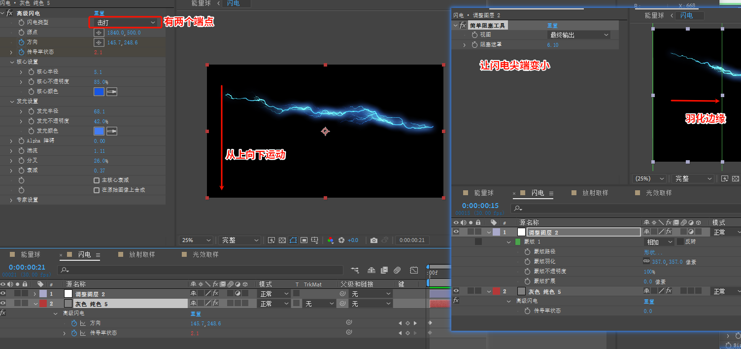Viewport: 741px width, 349px height.
Task: Open the 闪电 panel menu in left timeline
Action: (x=98, y=255)
